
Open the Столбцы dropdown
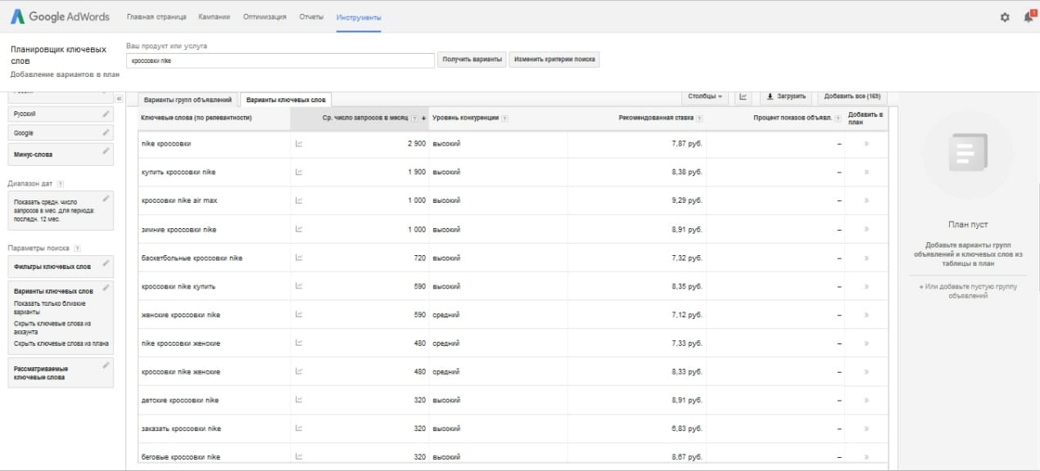pyautogui.click(x=705, y=96)
